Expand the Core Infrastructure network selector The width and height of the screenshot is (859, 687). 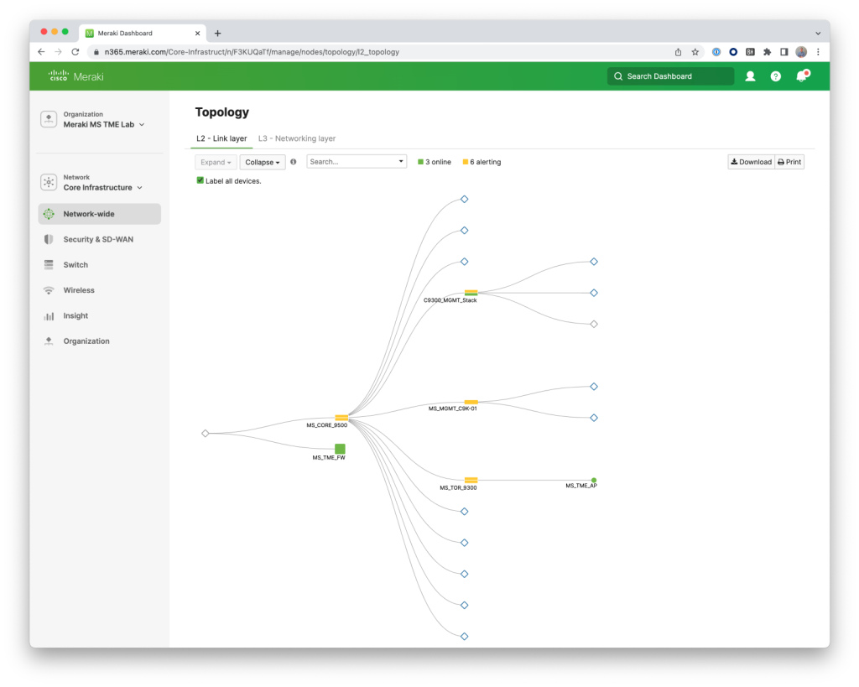(103, 187)
